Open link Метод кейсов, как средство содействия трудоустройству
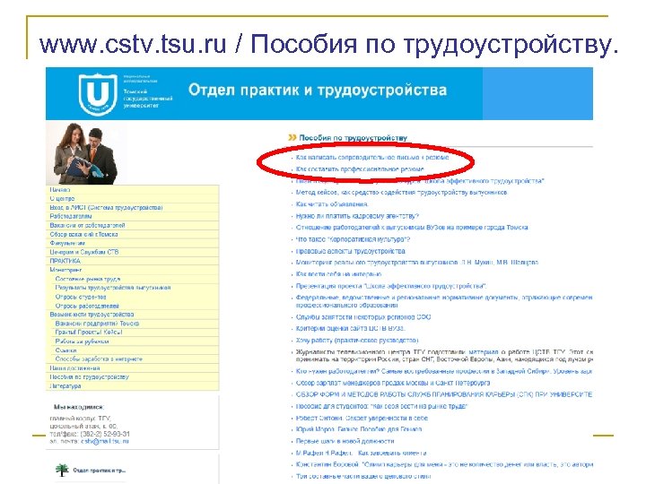Viewport: 646px width, 484px height. coord(402,192)
